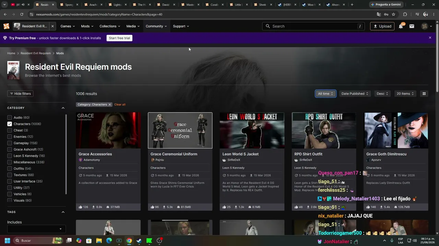Image resolution: width=439 pixels, height=246 pixels.
Task: Open a new browser tab
Action: [352, 5]
